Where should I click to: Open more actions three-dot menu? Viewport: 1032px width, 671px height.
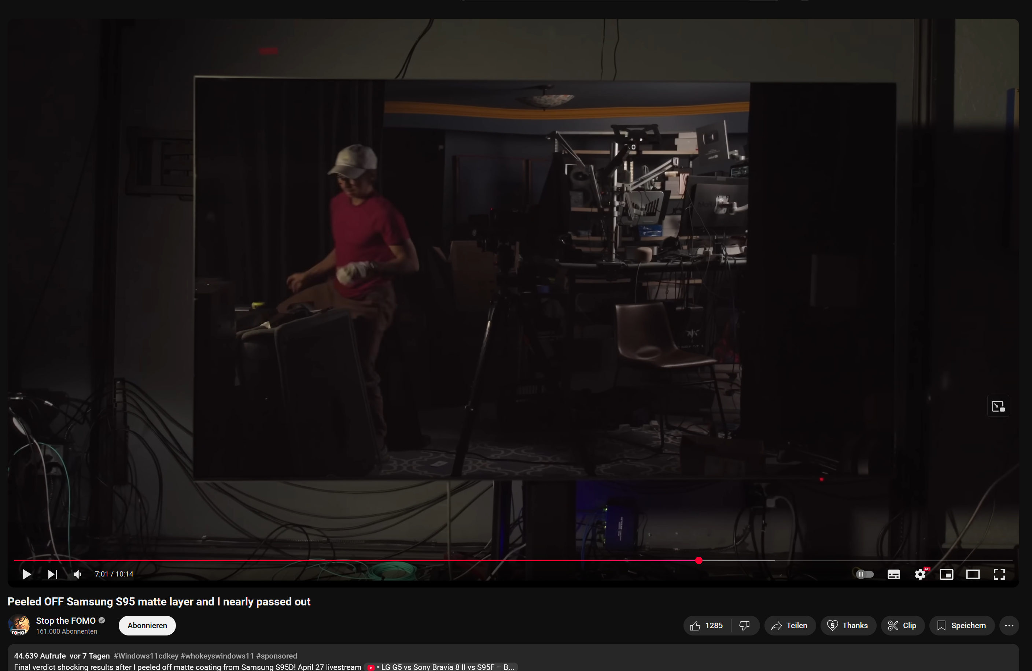click(1009, 626)
